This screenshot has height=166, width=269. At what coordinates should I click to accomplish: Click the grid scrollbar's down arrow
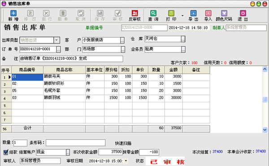[x=265, y=130]
